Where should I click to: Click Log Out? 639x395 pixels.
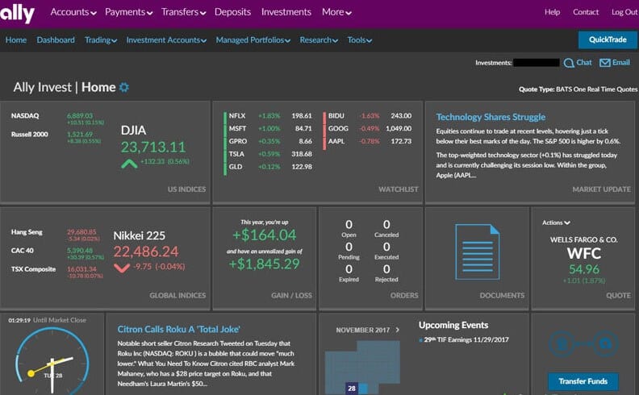click(624, 12)
